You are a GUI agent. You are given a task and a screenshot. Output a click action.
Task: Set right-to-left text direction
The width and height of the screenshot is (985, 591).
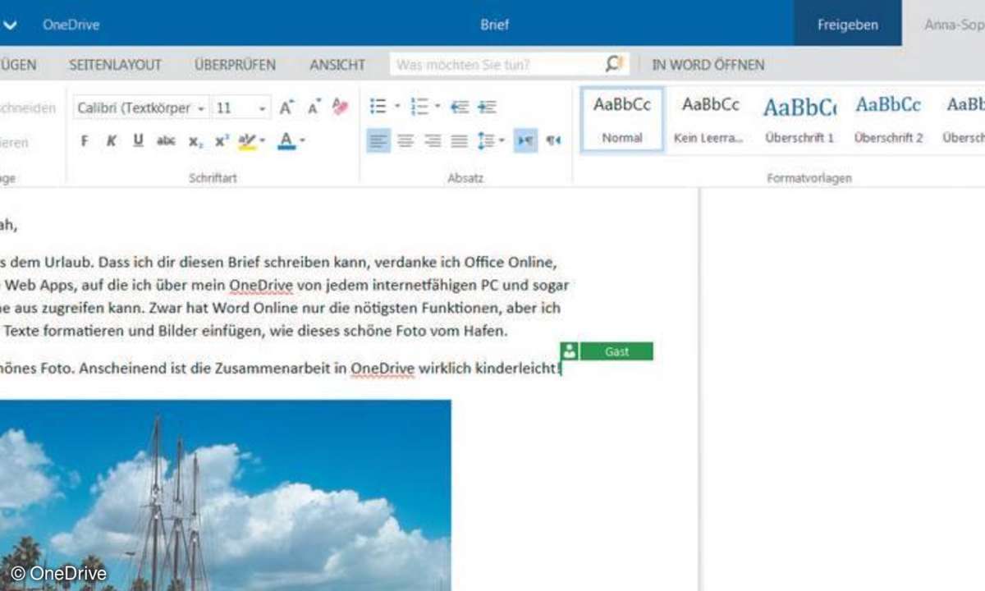click(x=554, y=141)
